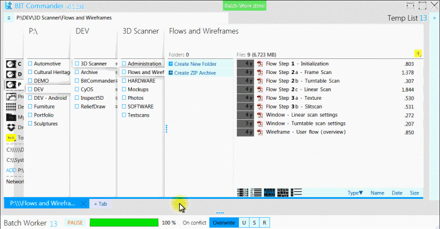The image size is (440, 229).
Task: Tick the Testscans folder checkbox
Action: pos(124,115)
